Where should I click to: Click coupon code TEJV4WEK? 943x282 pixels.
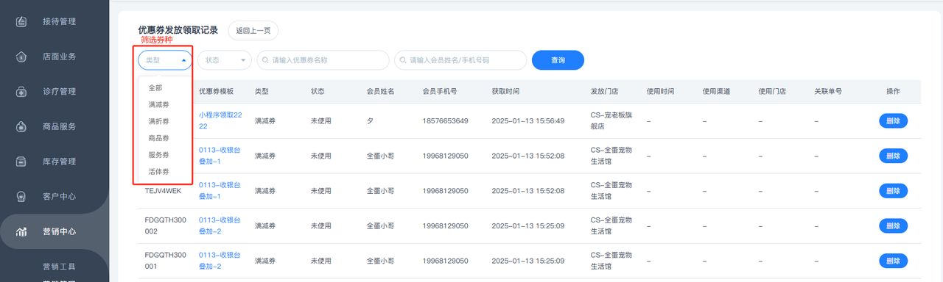[x=163, y=191]
